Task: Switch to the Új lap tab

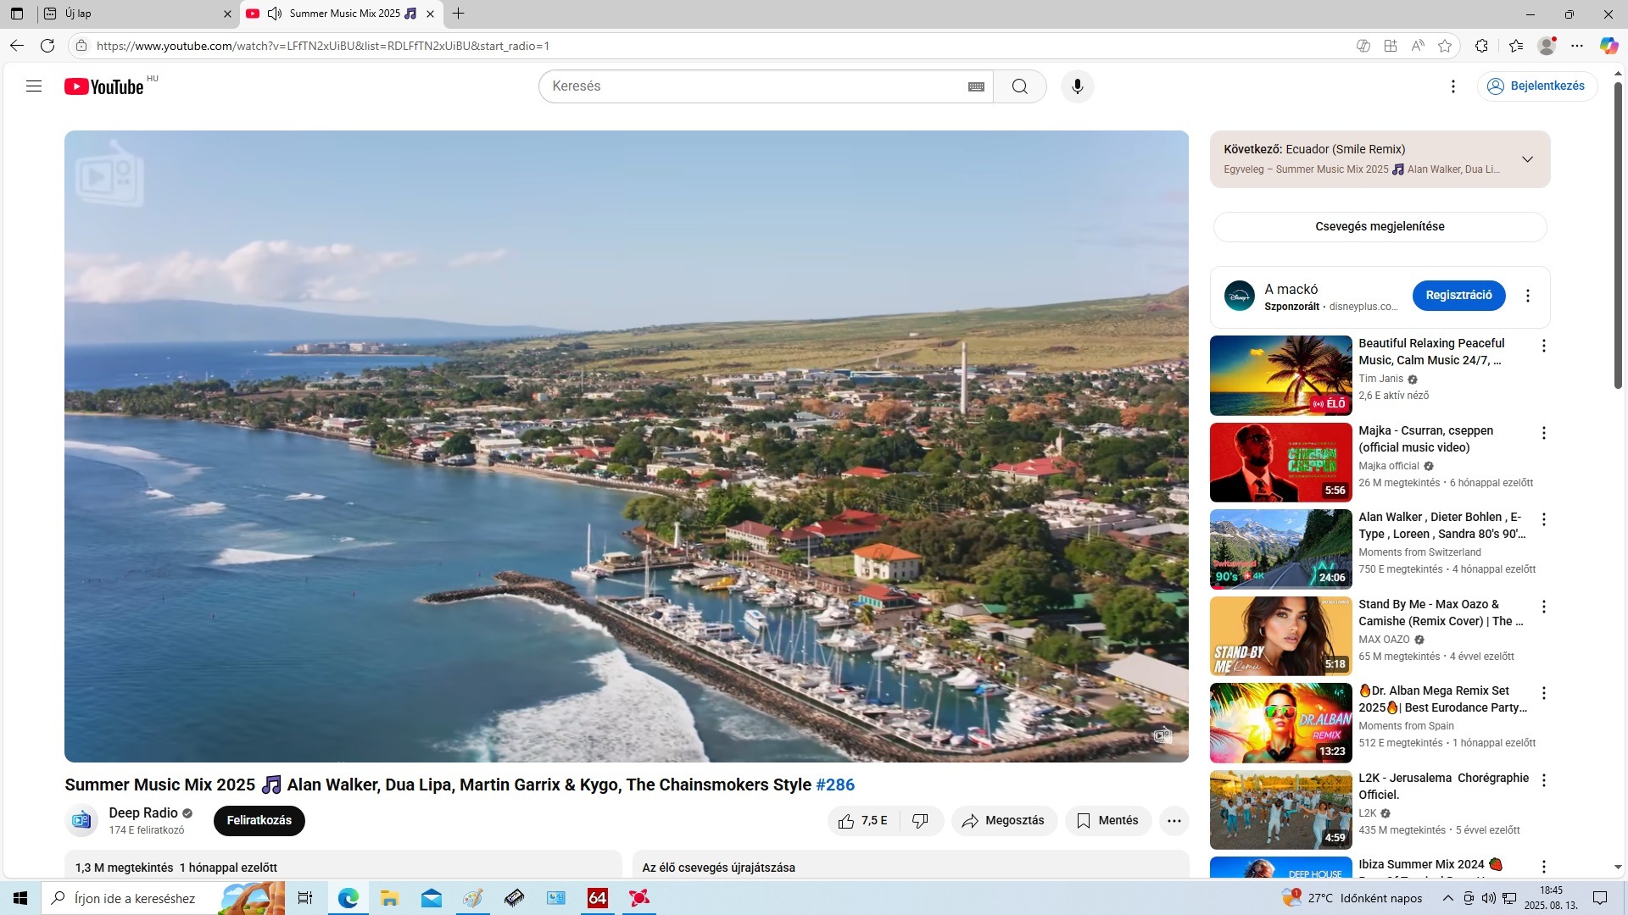Action: coord(127,14)
